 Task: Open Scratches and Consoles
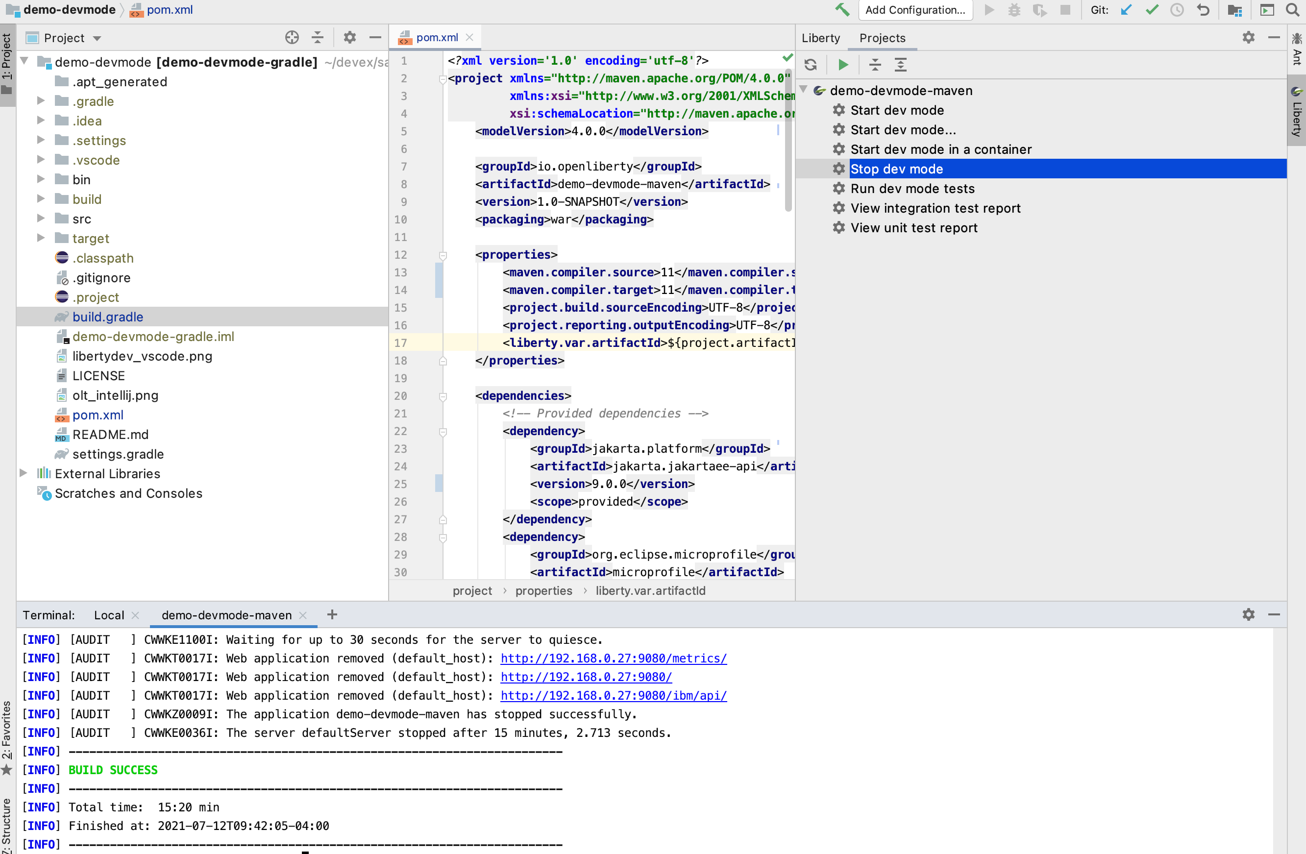[128, 494]
